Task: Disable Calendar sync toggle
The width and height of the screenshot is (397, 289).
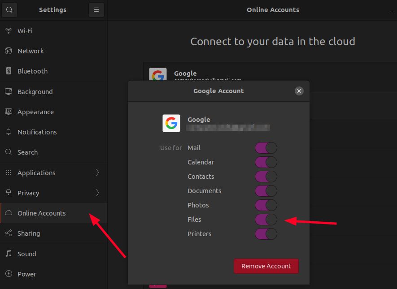Action: coord(266,162)
